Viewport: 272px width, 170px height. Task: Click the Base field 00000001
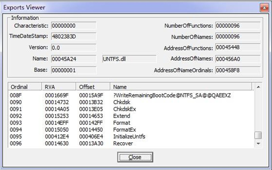tap(73, 70)
